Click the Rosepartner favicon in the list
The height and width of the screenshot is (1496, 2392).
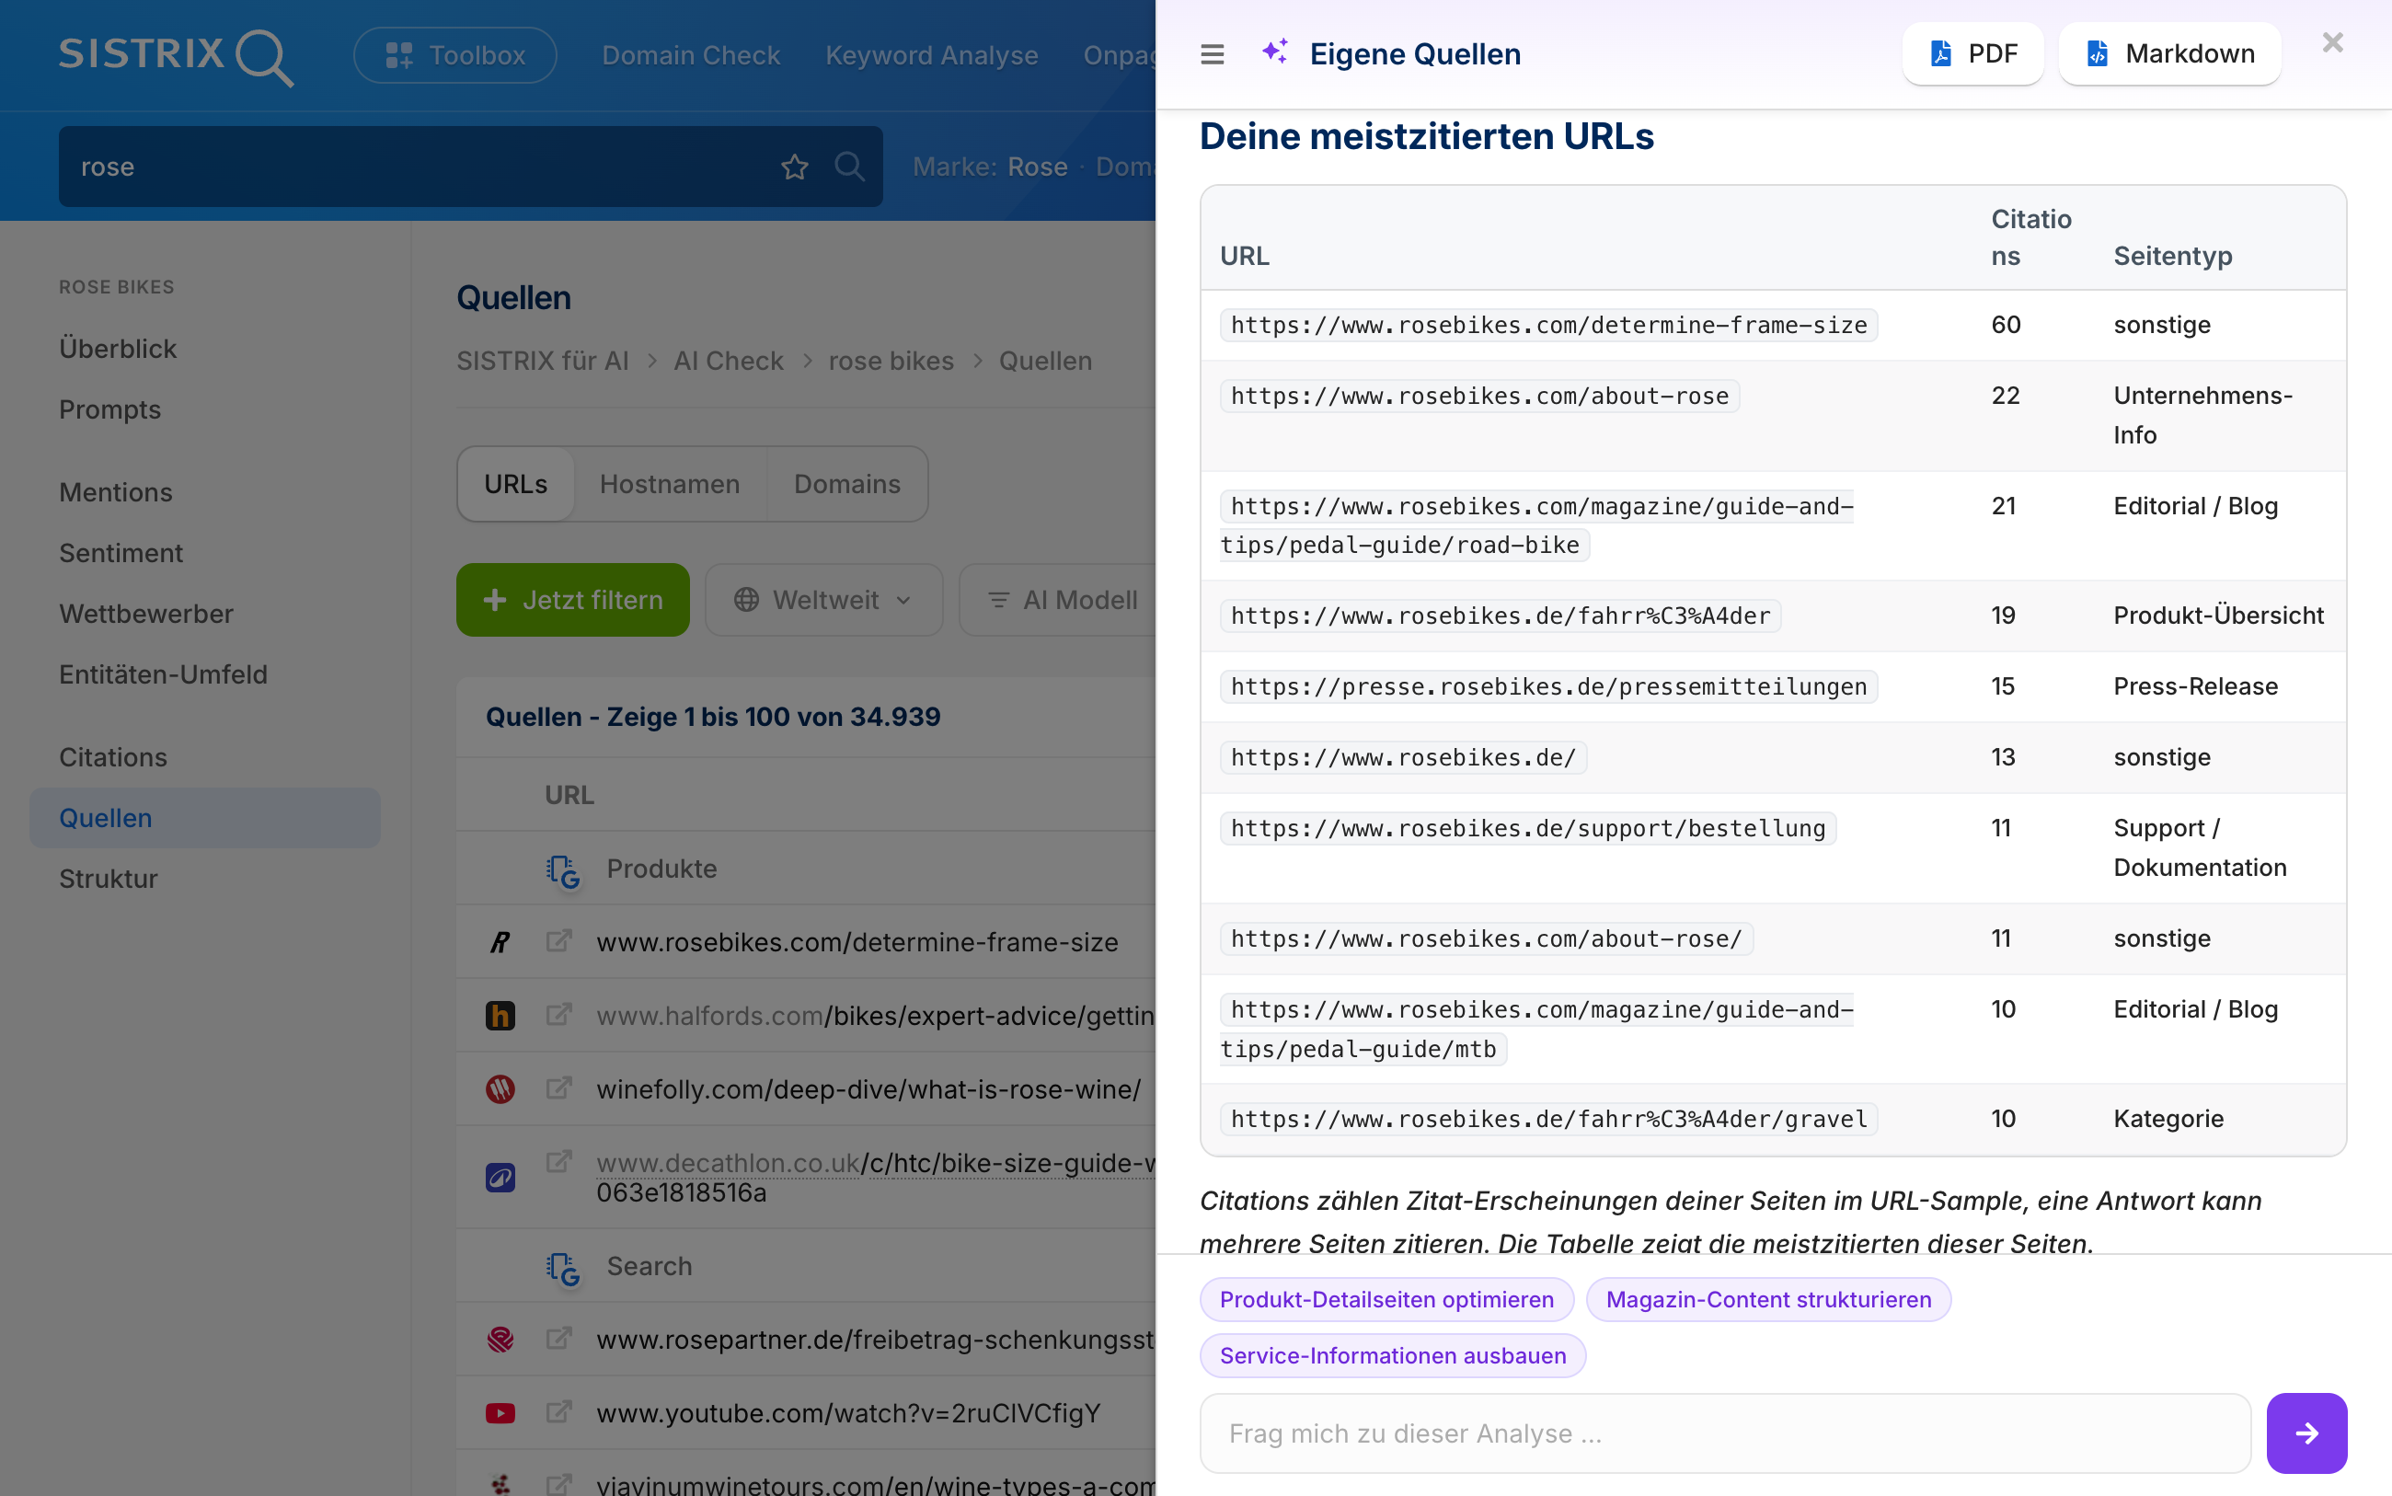click(500, 1340)
